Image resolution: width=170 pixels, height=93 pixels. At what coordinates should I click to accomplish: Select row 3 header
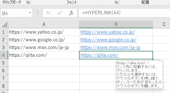tap(4, 48)
